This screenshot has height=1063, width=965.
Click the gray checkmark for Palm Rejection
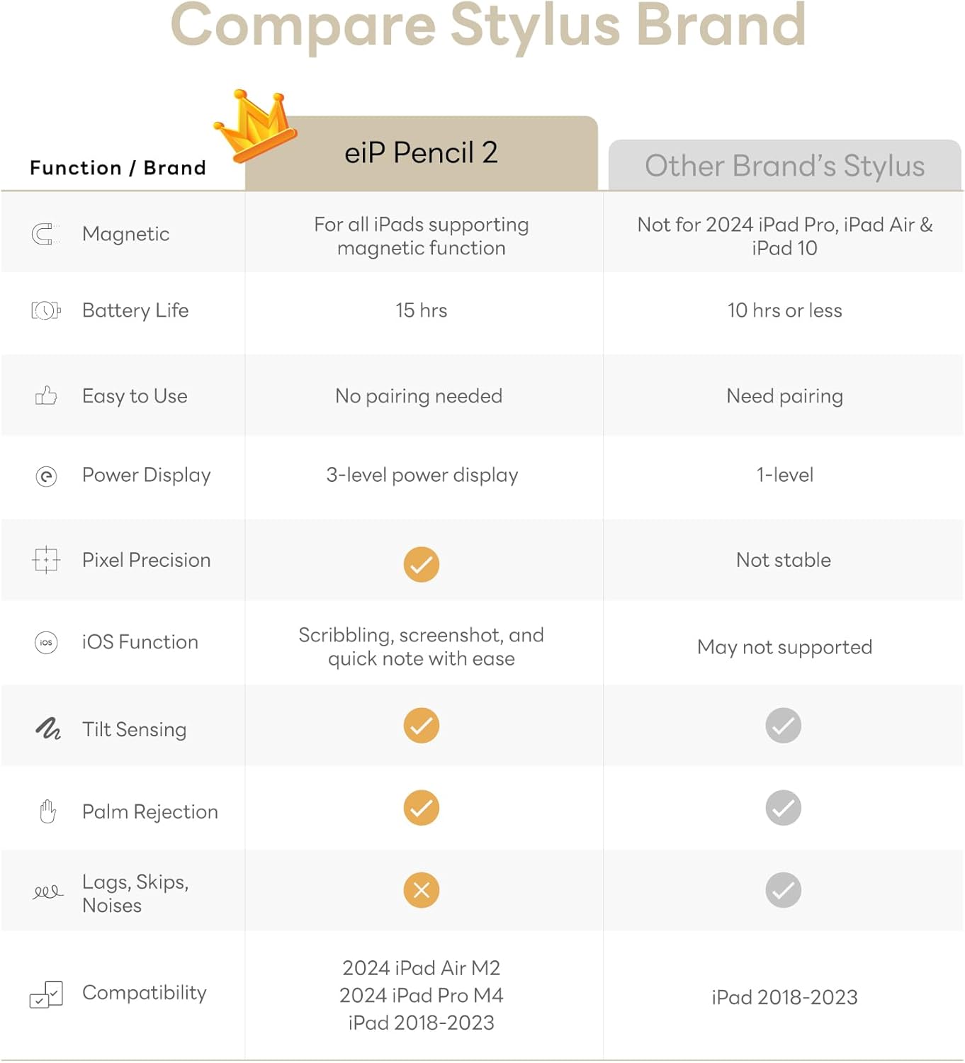(x=783, y=808)
